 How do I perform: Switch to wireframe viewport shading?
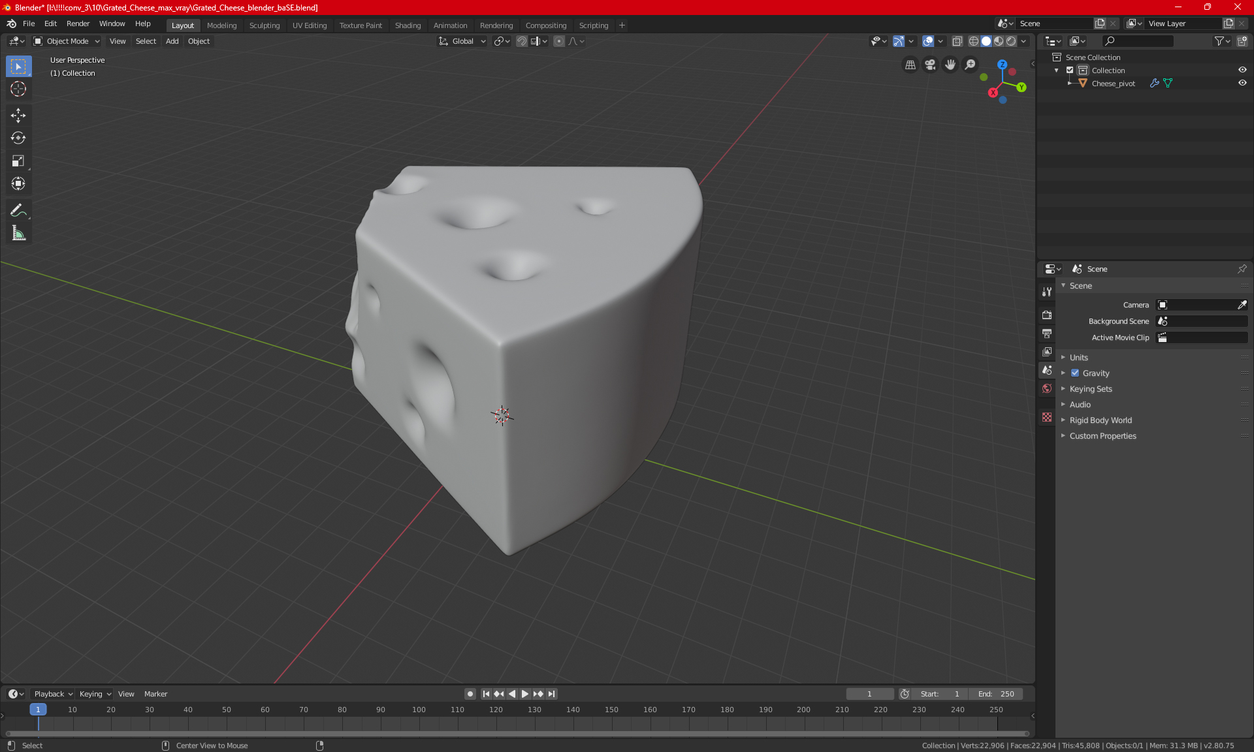coord(974,41)
